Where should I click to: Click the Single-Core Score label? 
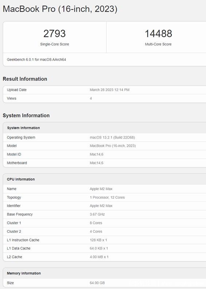tap(55, 44)
